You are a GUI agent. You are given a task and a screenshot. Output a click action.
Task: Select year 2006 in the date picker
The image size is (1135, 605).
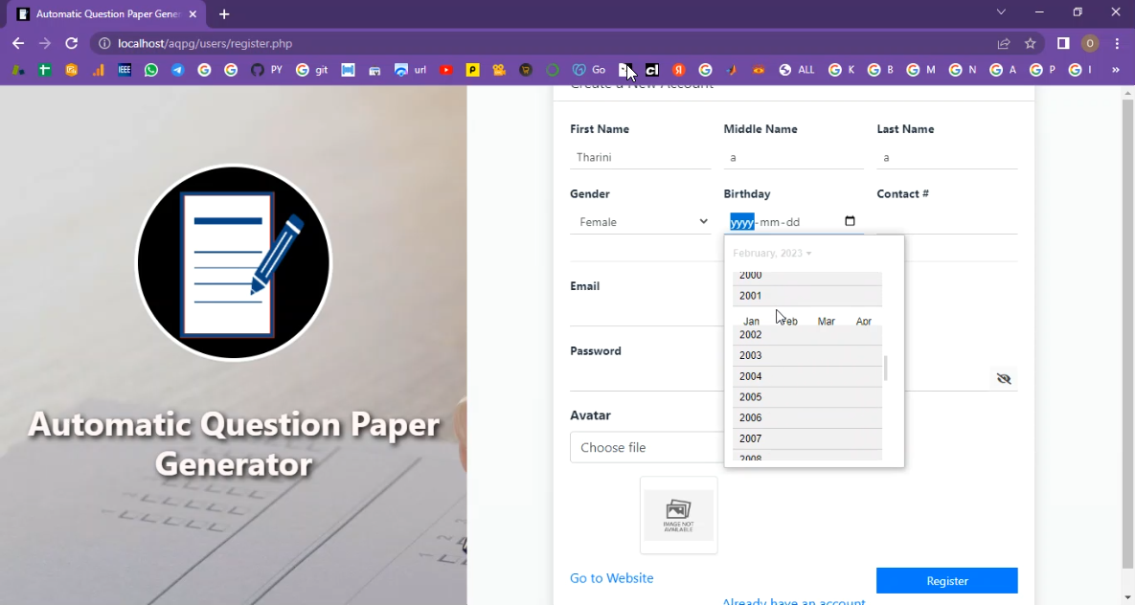pos(807,417)
